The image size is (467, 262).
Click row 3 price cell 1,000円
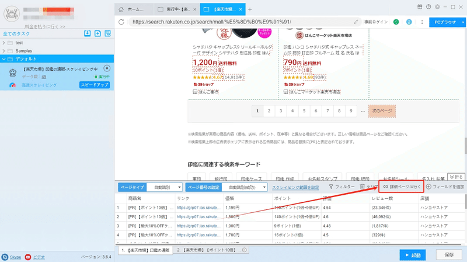[x=248, y=226]
